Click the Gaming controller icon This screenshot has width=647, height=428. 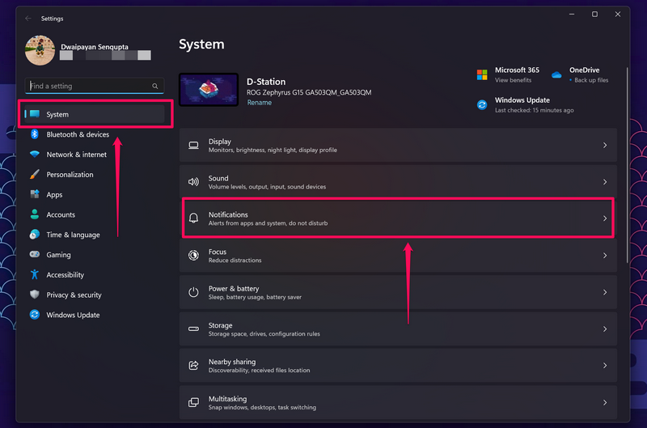tap(35, 255)
